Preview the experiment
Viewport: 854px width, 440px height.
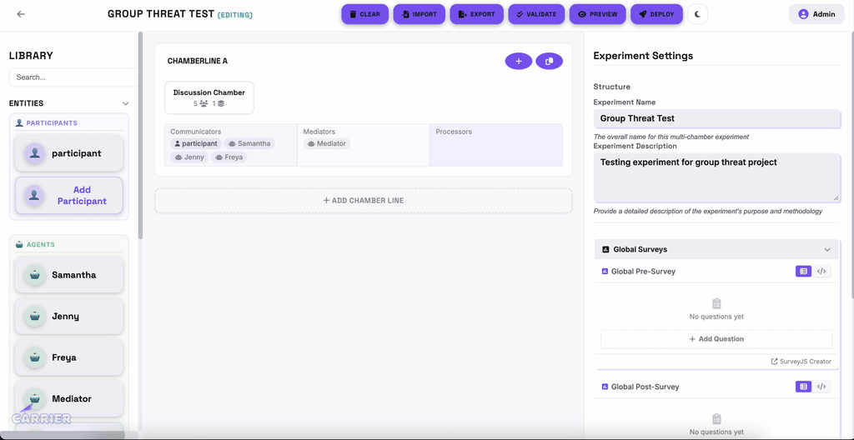tap(597, 14)
